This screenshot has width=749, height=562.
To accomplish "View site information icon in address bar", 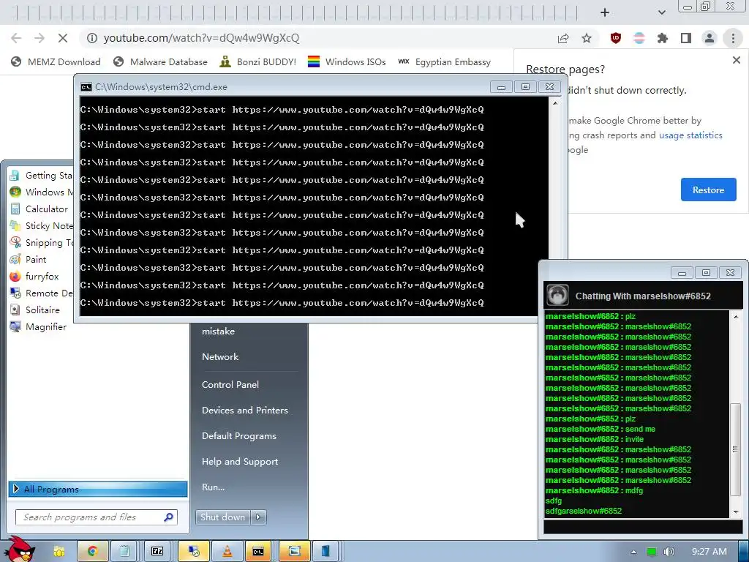I will tap(92, 38).
